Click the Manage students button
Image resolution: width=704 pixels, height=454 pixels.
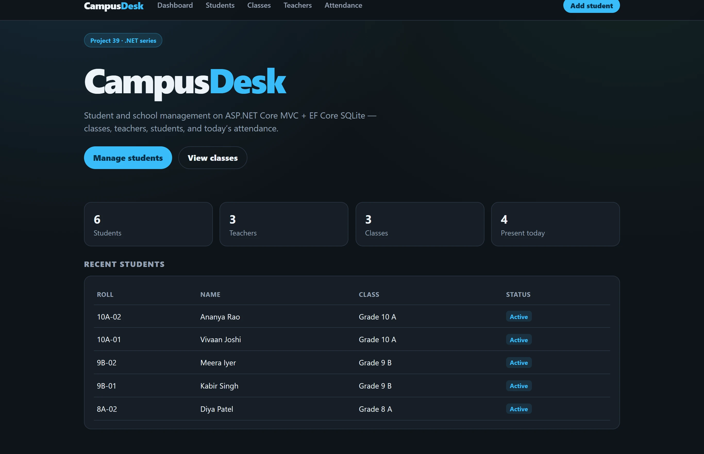click(x=128, y=158)
